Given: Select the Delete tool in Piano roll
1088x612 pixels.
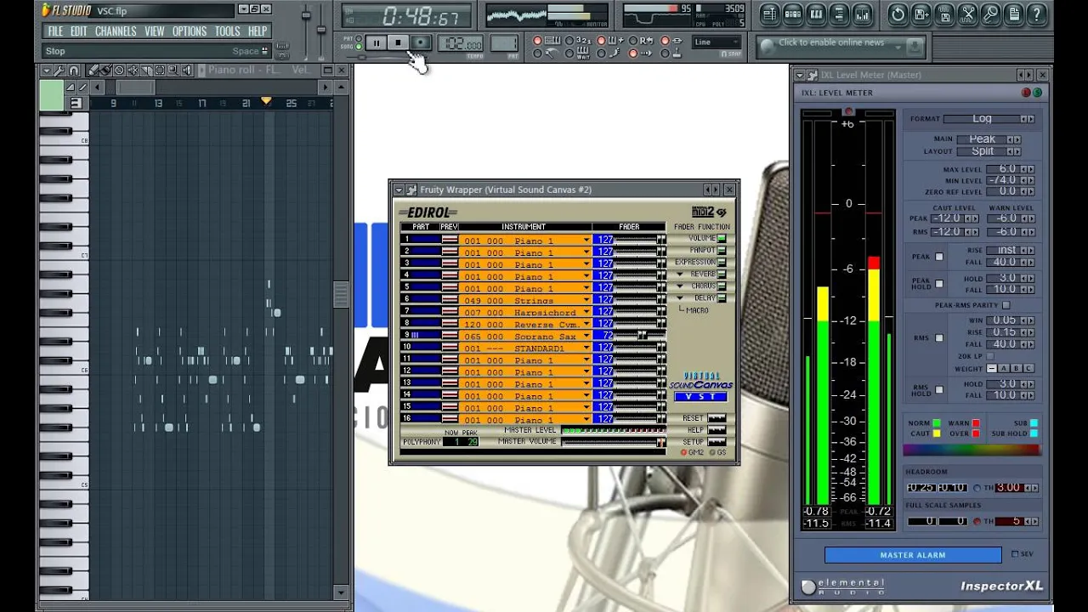Looking at the screenshot, I should coord(119,71).
